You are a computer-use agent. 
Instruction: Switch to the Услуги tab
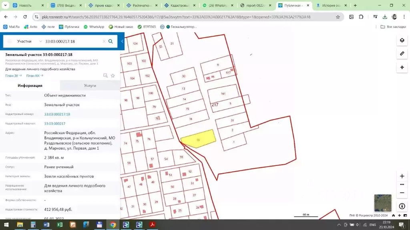90,85
